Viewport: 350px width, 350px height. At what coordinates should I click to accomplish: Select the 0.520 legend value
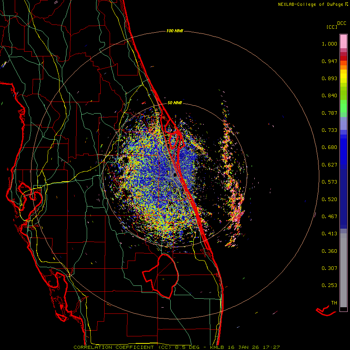pos(329,199)
